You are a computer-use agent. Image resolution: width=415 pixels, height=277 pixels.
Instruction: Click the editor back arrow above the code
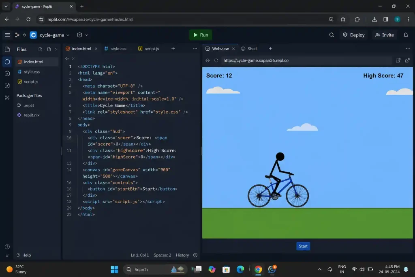pyautogui.click(x=67, y=58)
